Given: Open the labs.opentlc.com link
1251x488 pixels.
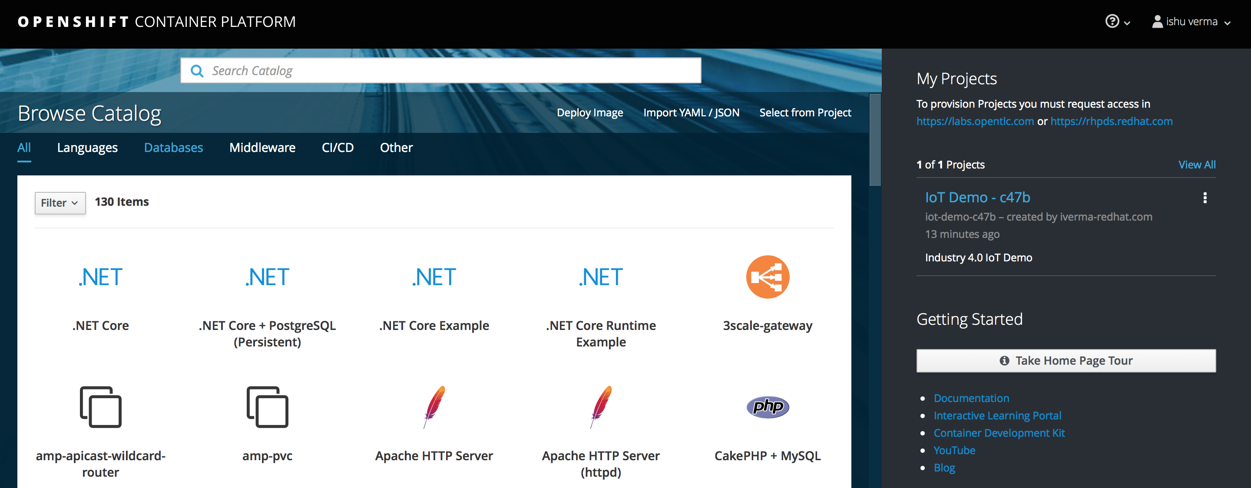Looking at the screenshot, I should coord(975,122).
